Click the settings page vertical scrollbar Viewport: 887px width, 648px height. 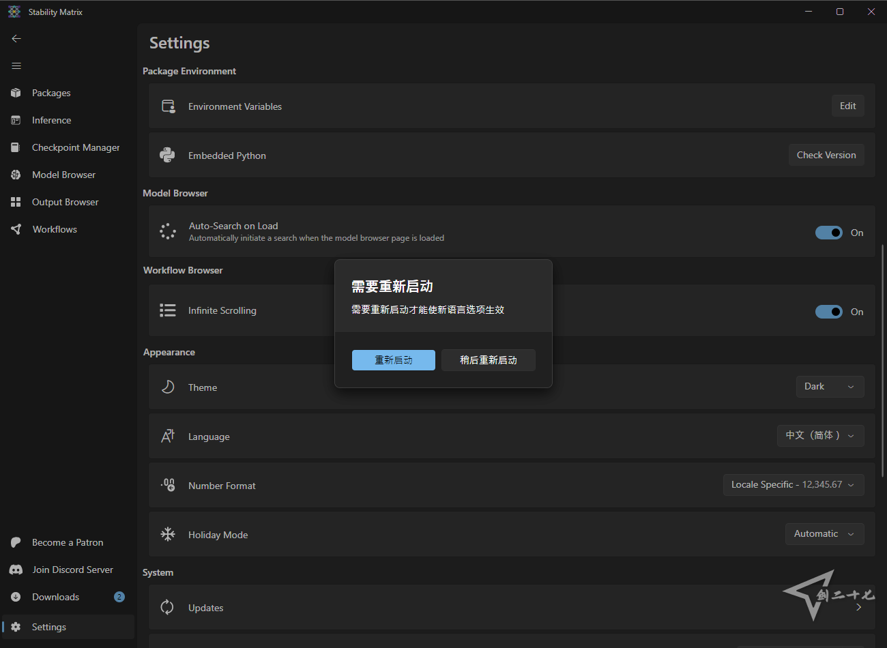tap(884, 360)
